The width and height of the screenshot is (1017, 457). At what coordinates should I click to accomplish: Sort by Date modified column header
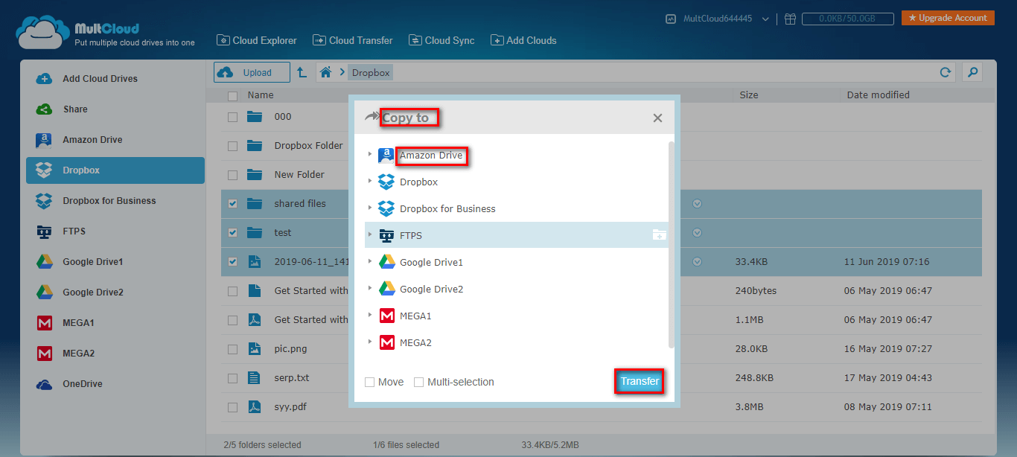[x=878, y=95]
